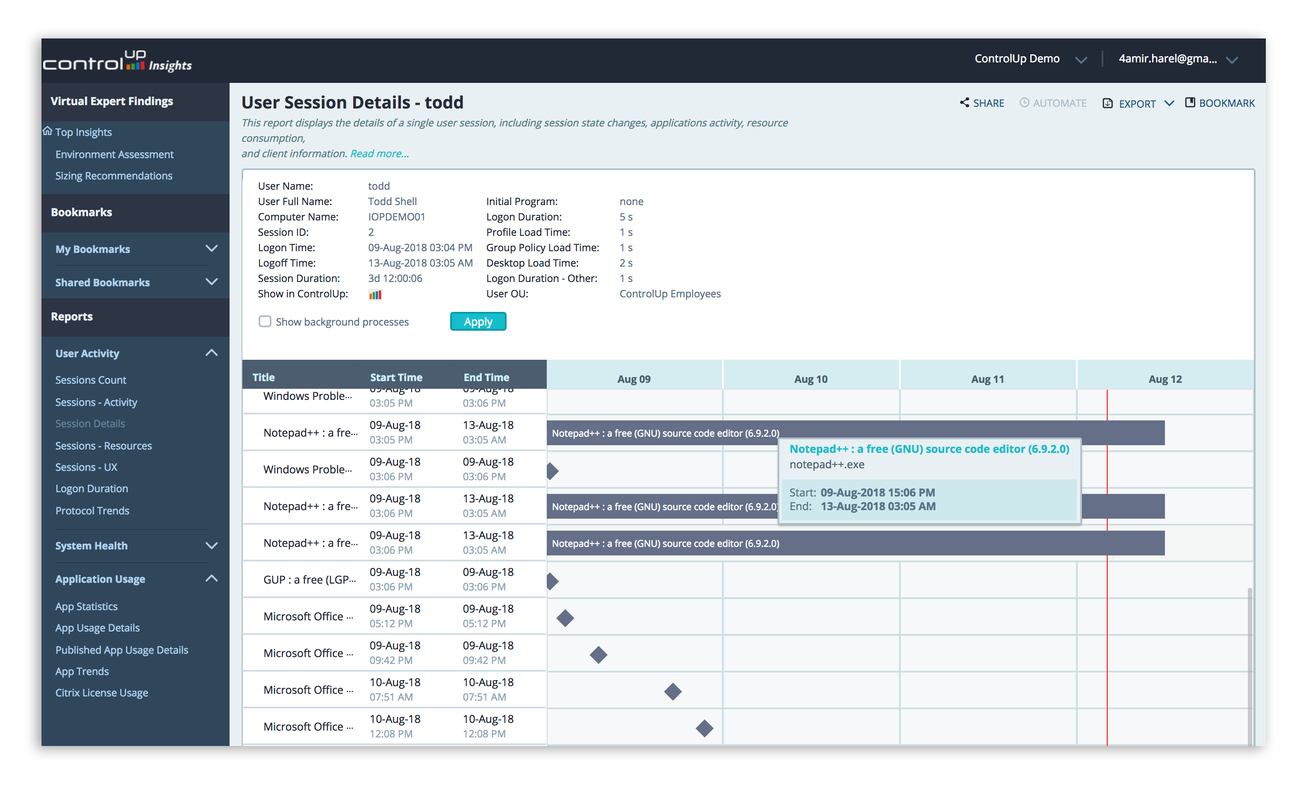Click Computer Name value IOPDEMO01
Image resolution: width=1309 pixels, height=787 pixels.
396,216
